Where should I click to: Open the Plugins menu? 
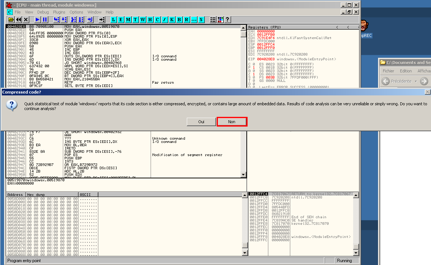pyautogui.click(x=59, y=12)
